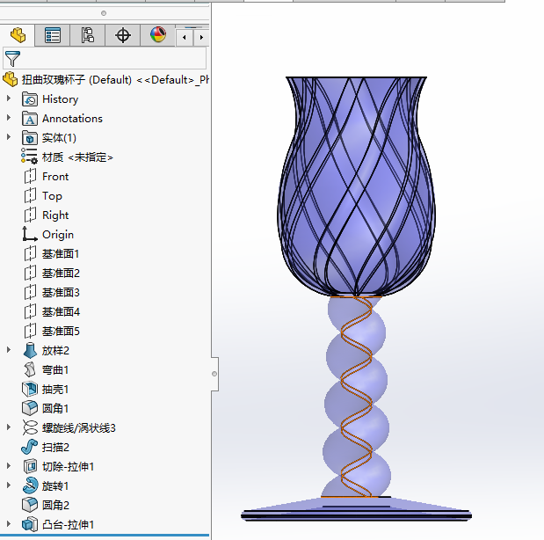Screen dimensions: 544x540
Task: Expand the 实体(1) solid bodies folder
Action: 9,137
